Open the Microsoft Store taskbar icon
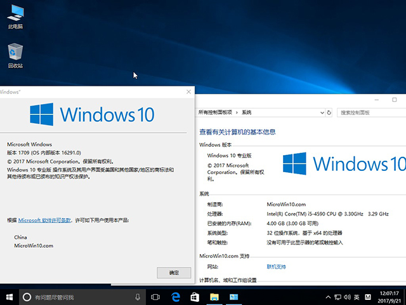The height and width of the screenshot is (305, 406). coord(195,297)
